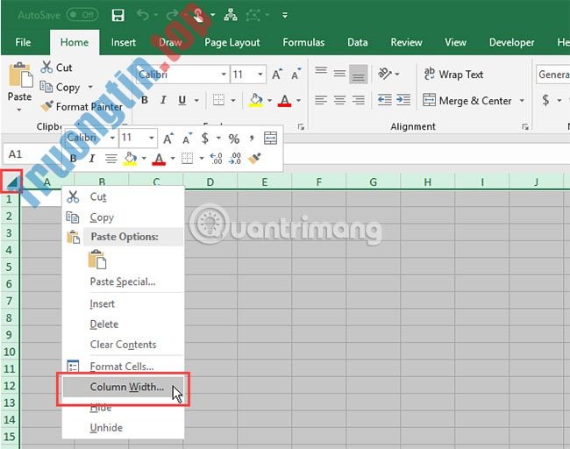Apply mini toolbar yellow fill color

coord(130,159)
